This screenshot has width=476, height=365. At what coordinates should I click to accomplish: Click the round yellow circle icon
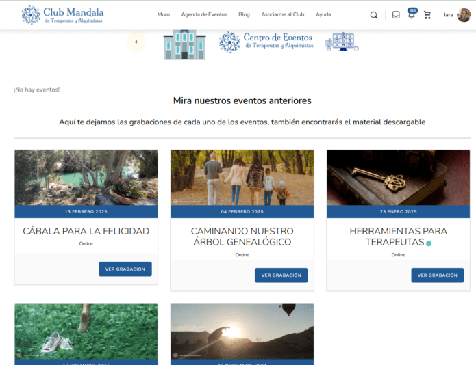click(x=136, y=42)
